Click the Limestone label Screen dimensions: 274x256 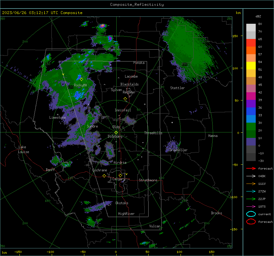tap(58, 117)
